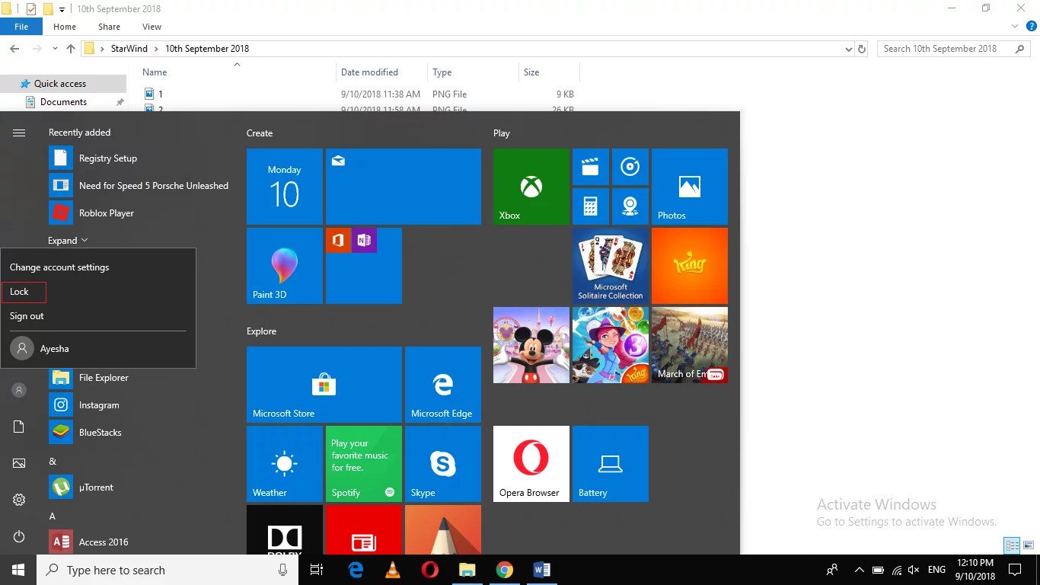The height and width of the screenshot is (585, 1040).
Task: Open the Xbox tile
Action: [x=531, y=187]
